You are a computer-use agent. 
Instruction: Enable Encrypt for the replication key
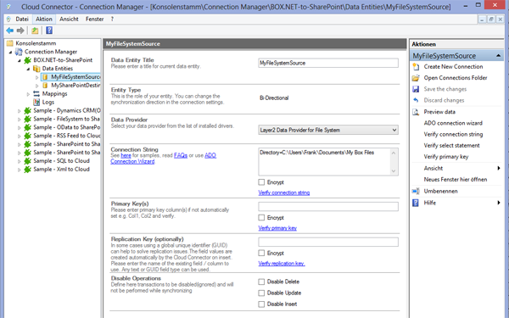coord(261,253)
